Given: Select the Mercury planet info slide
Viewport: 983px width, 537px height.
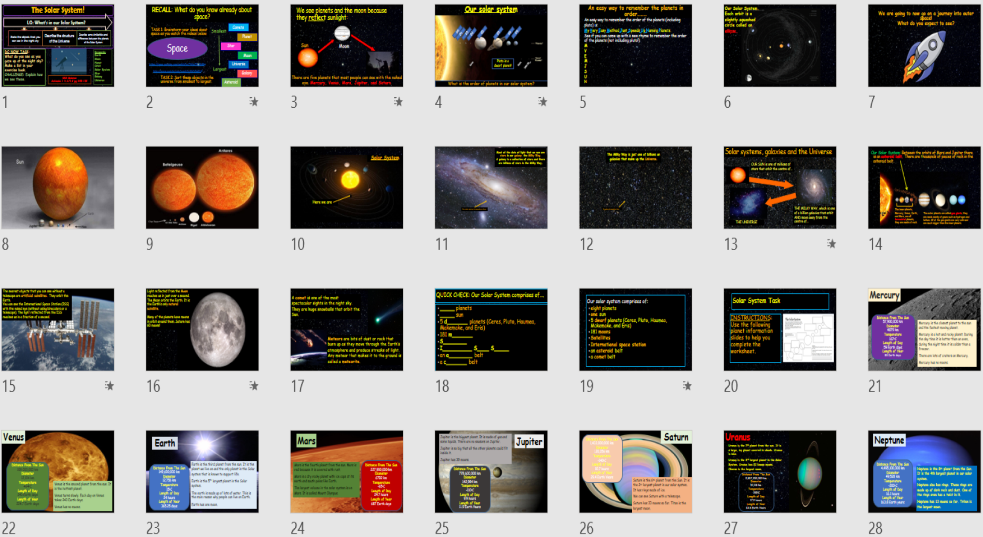Looking at the screenshot, I should [924, 329].
